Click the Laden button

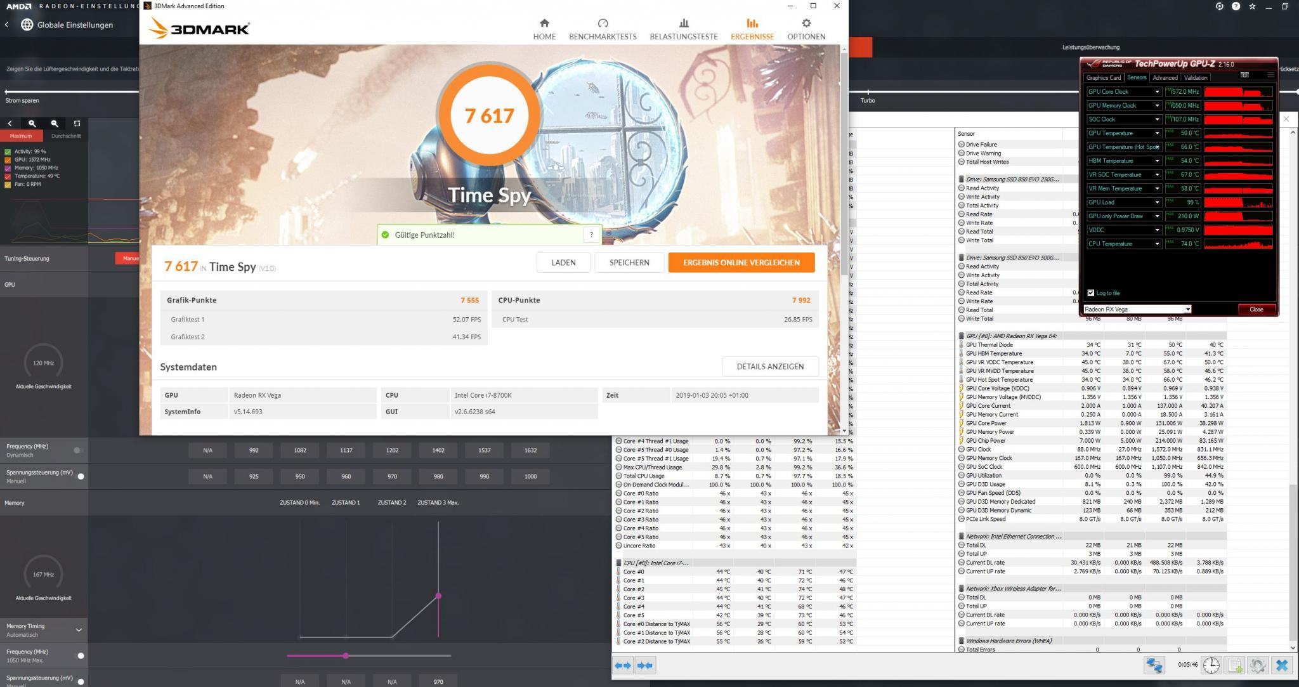563,263
